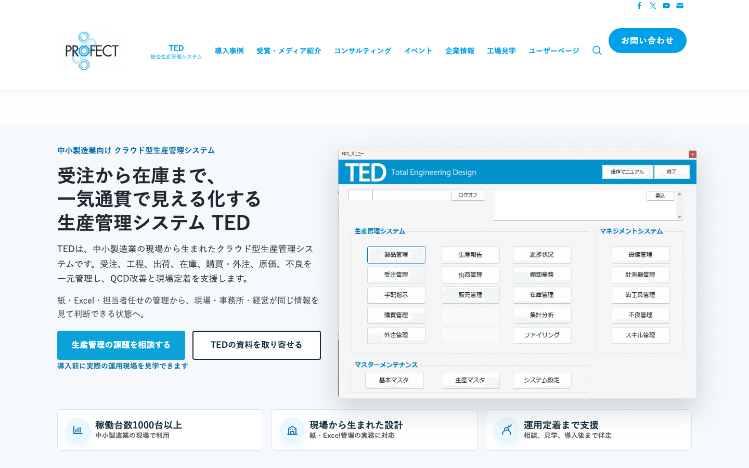Click the お問い合わせ button
This screenshot has height=468, width=749.
point(648,41)
